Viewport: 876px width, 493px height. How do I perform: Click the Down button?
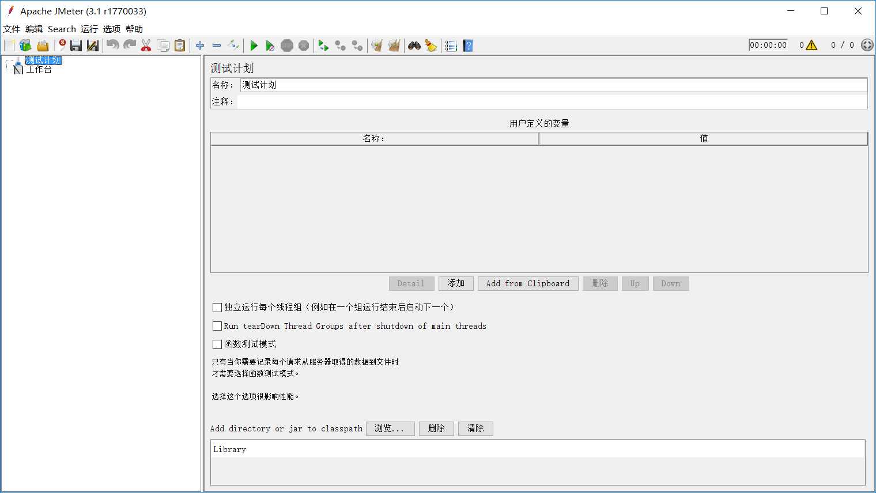pyautogui.click(x=671, y=283)
